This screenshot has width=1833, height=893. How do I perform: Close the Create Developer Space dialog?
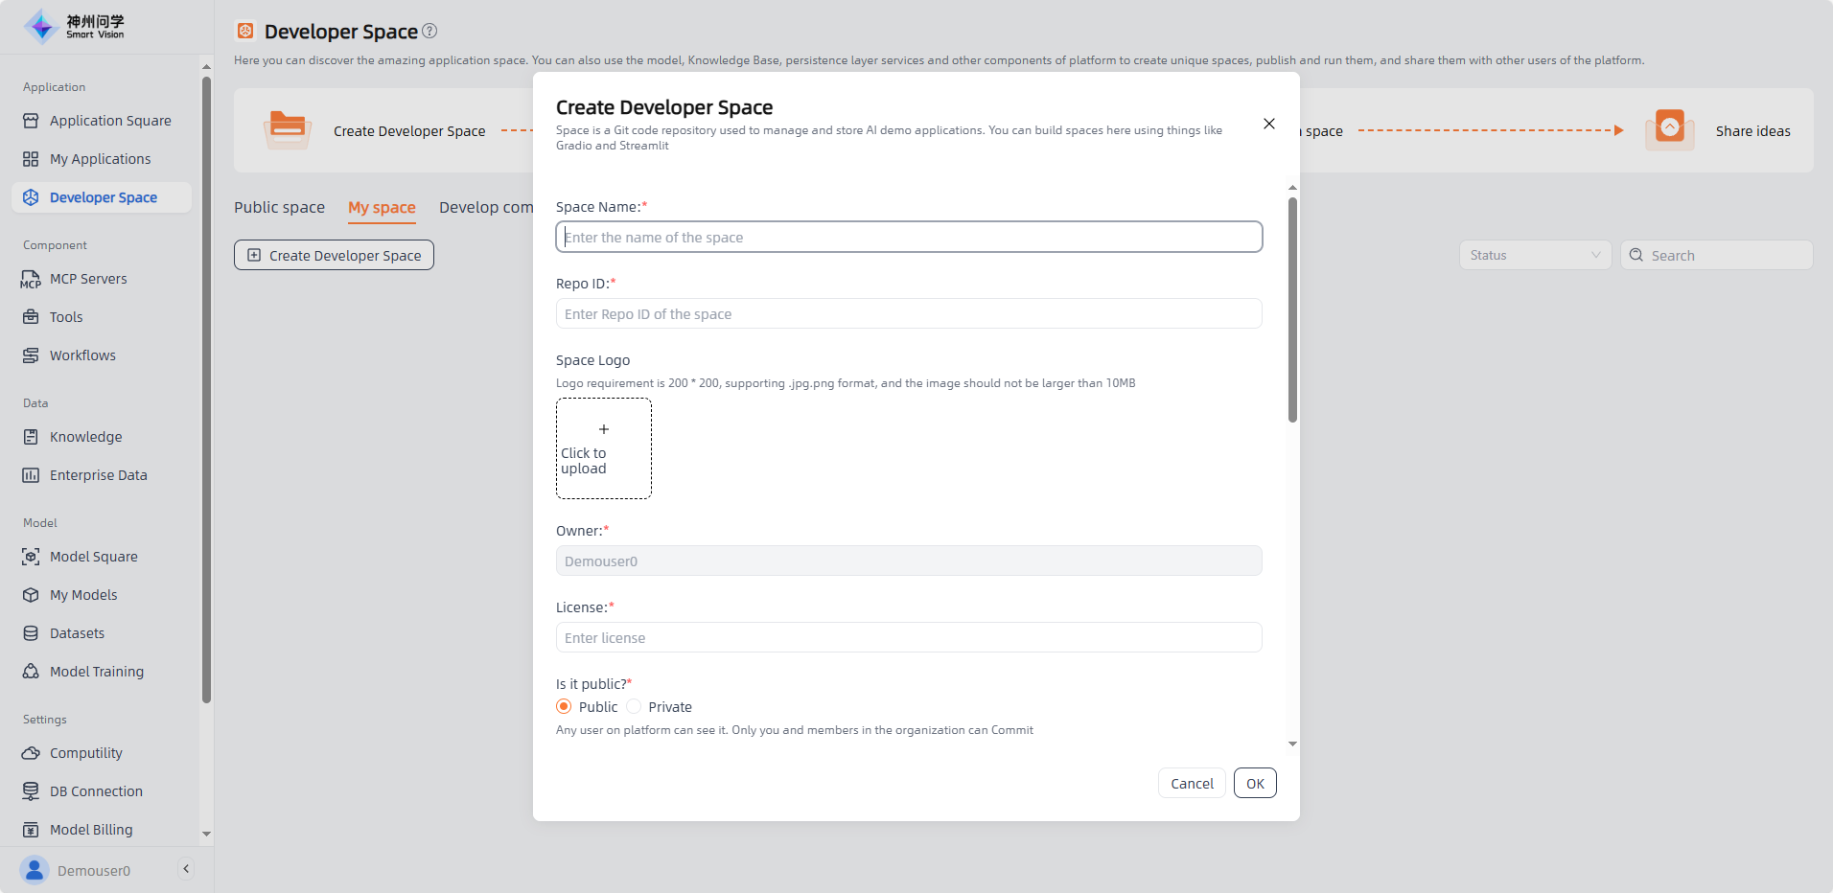coord(1268,124)
